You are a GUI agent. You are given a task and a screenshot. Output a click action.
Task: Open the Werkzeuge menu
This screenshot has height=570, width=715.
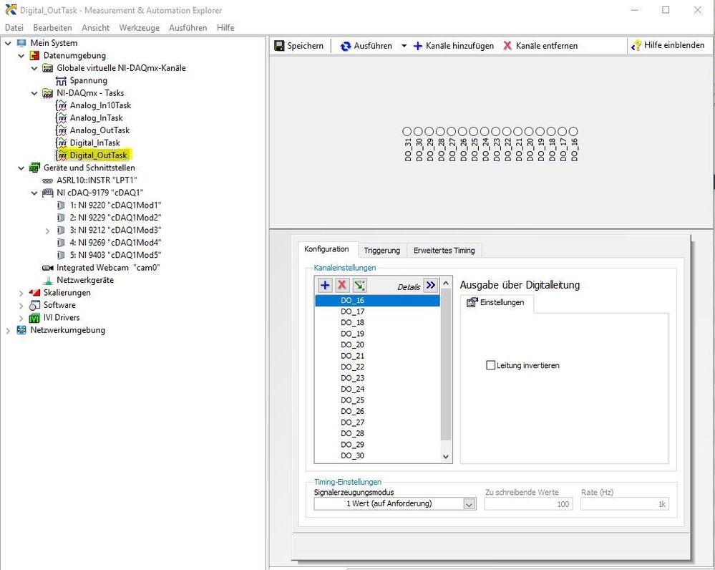point(139,27)
